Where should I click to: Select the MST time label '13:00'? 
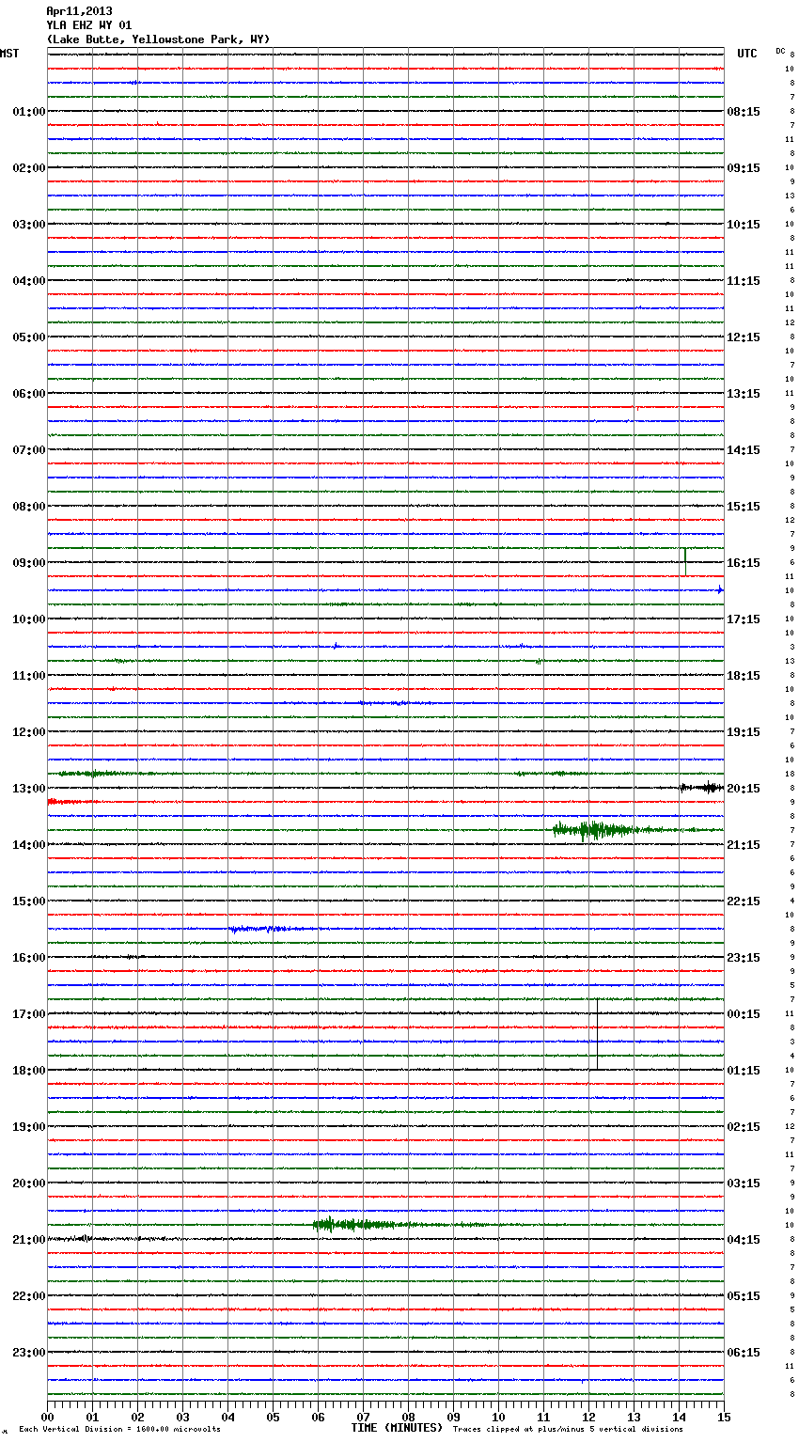pyautogui.click(x=29, y=789)
